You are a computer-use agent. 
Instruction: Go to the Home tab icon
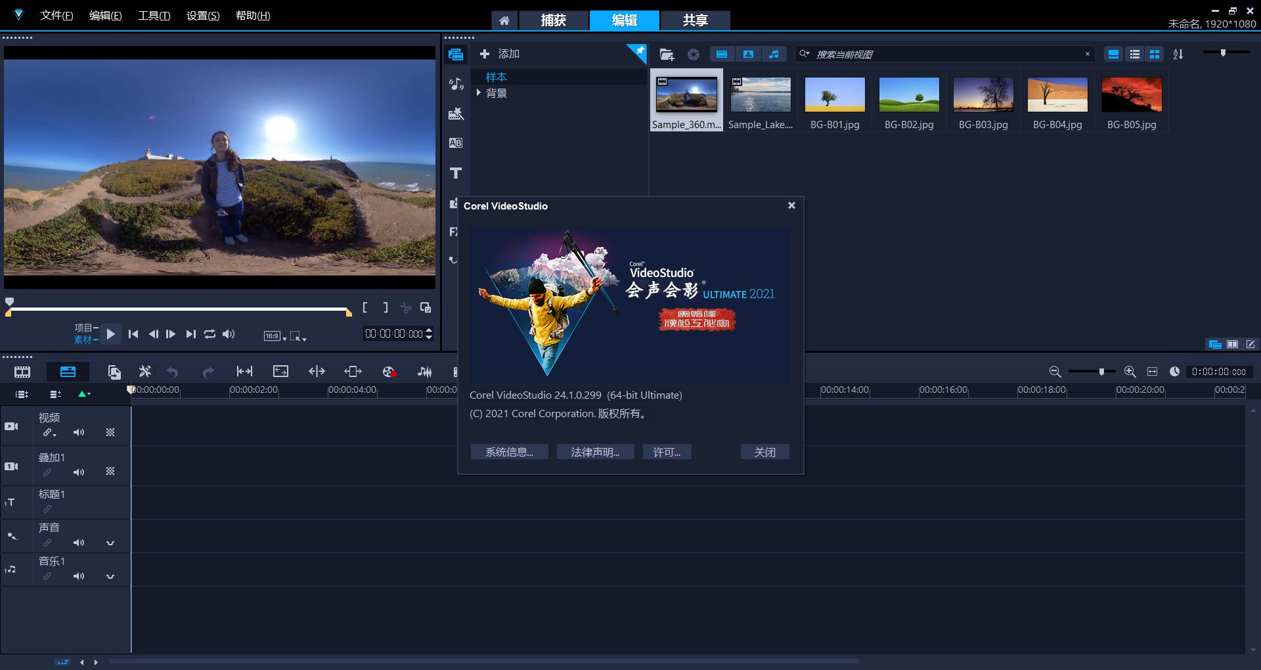click(504, 20)
